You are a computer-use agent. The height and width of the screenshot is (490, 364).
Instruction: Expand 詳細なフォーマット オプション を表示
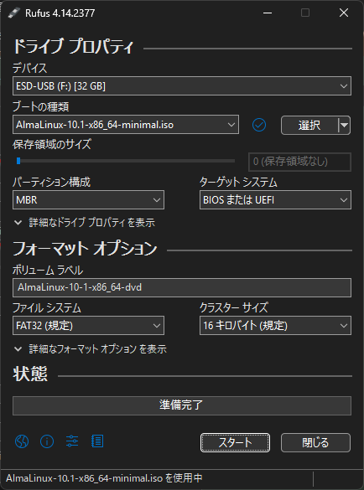(90, 349)
